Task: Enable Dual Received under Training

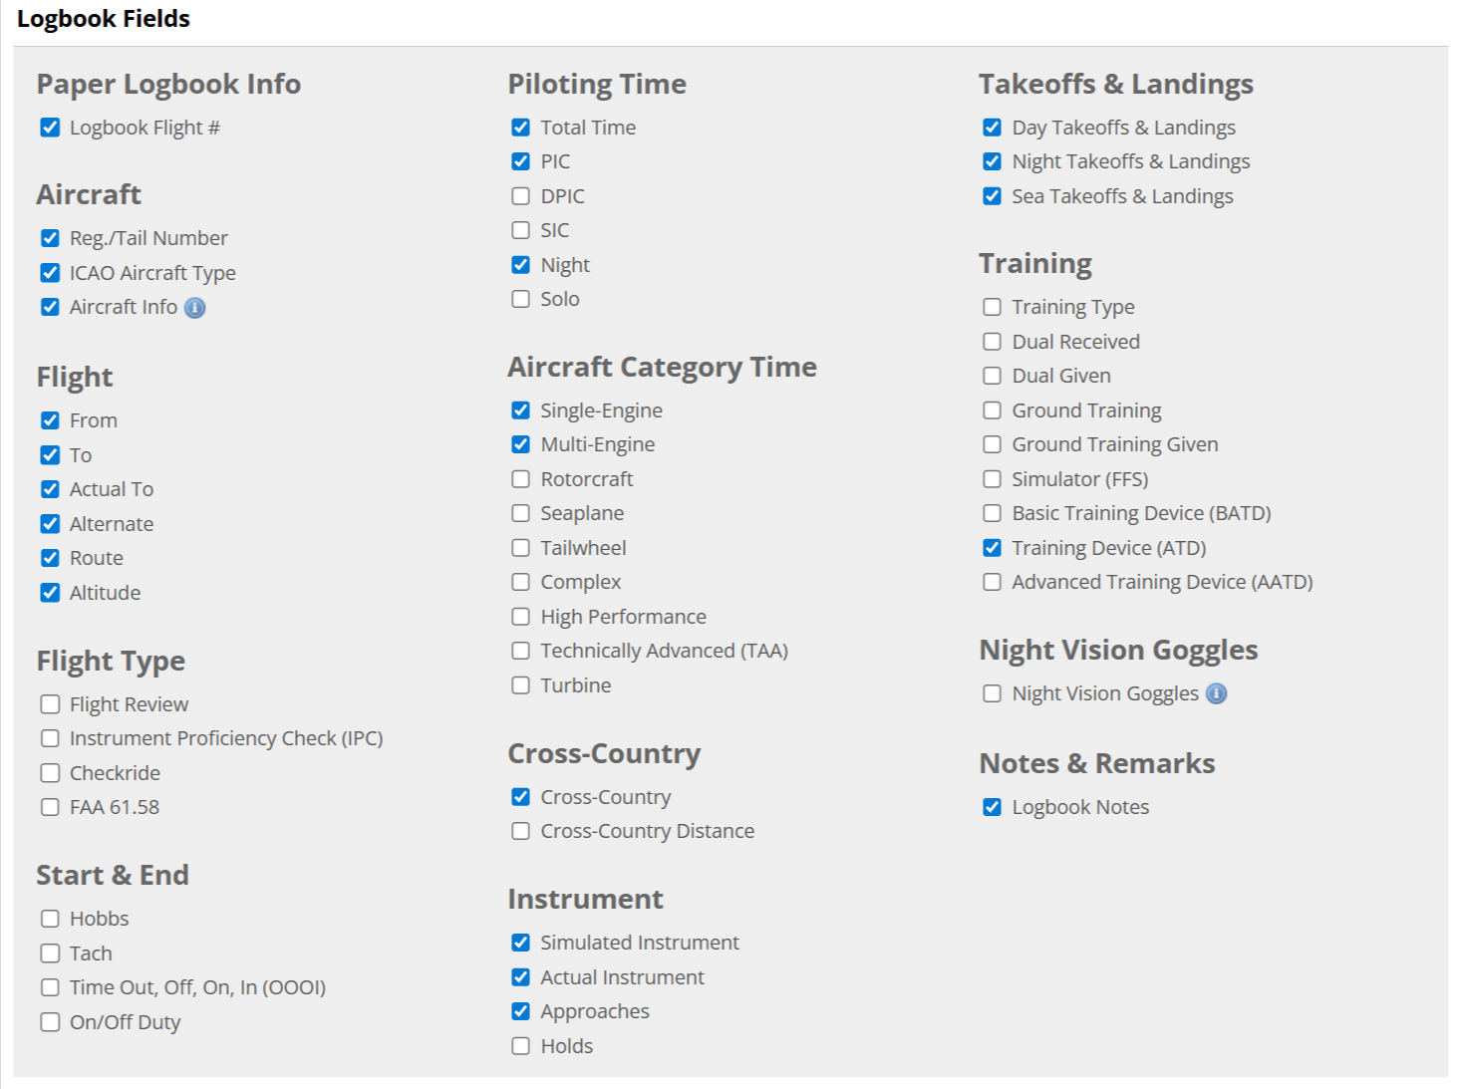Action: 991,341
